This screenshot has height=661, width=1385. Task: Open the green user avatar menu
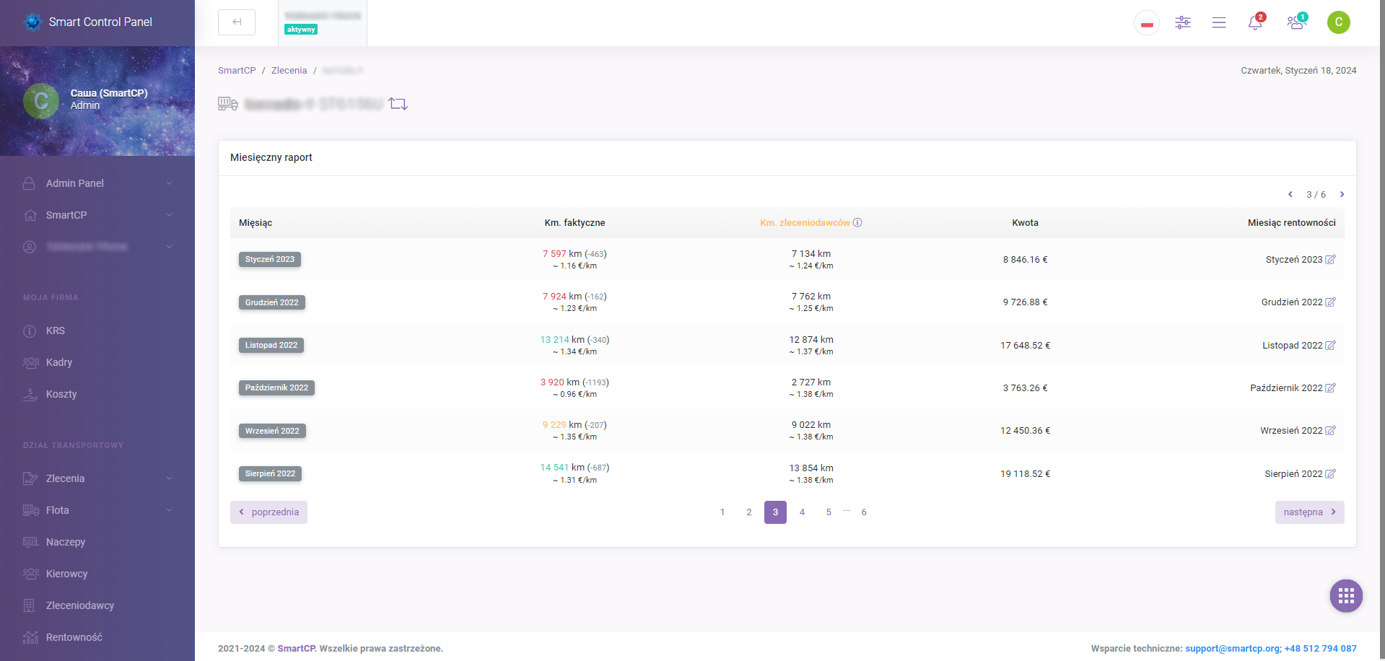coord(1339,22)
